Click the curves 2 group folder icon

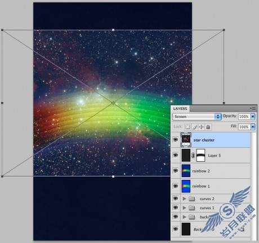pyautogui.click(x=191, y=198)
